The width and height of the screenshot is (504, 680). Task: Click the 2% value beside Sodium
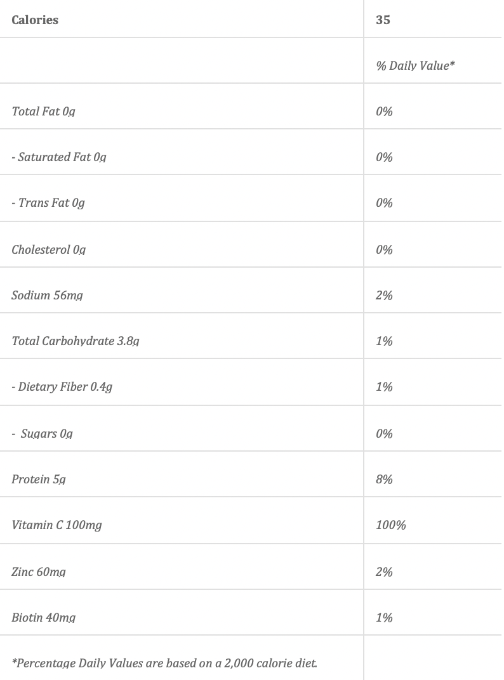pos(384,296)
